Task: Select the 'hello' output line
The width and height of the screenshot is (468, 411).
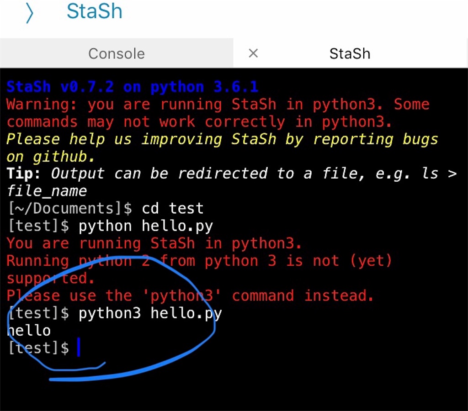Action: pyautogui.click(x=29, y=331)
